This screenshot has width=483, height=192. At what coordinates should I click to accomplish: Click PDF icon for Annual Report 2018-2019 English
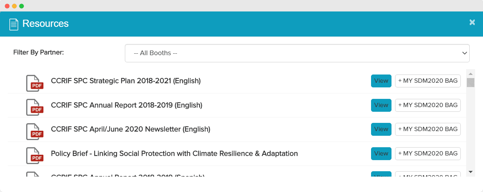tap(35, 107)
